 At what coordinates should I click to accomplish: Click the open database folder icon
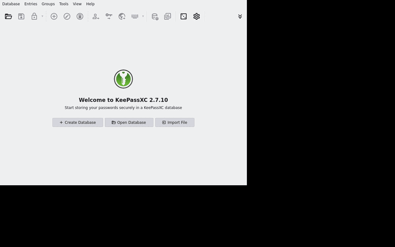click(x=8, y=16)
